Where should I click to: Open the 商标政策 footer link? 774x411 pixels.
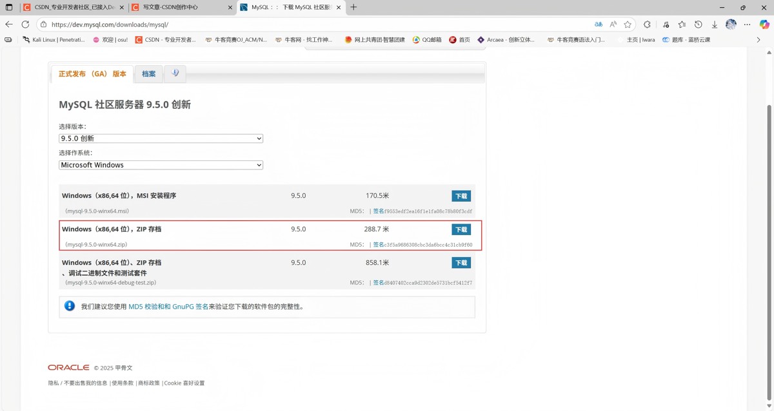(148, 383)
